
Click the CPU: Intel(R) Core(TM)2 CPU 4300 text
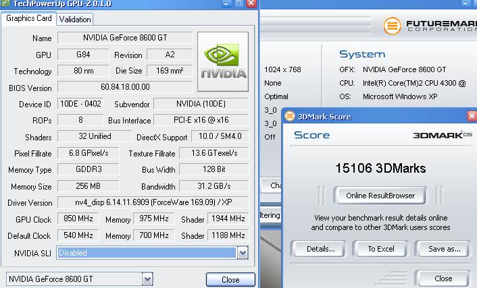click(x=403, y=83)
